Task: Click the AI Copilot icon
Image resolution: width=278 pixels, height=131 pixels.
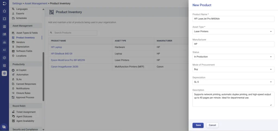Action: coord(13,70)
